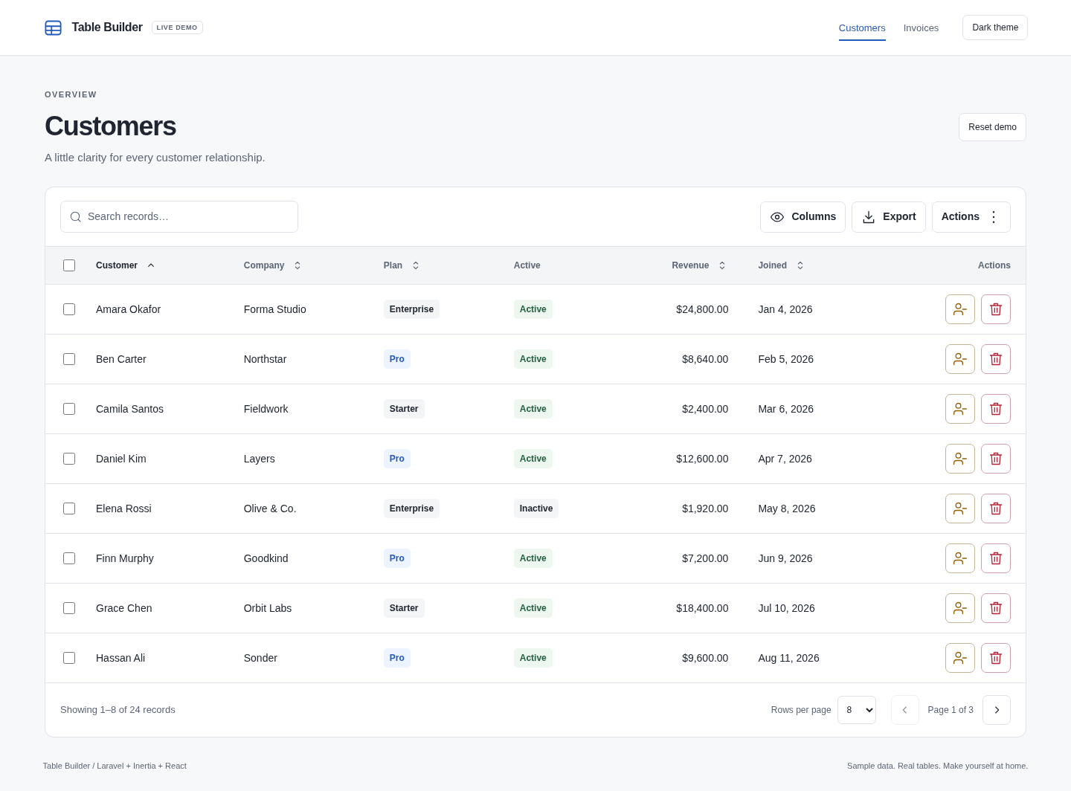
Task: Click the Active column header
Action: (527, 265)
